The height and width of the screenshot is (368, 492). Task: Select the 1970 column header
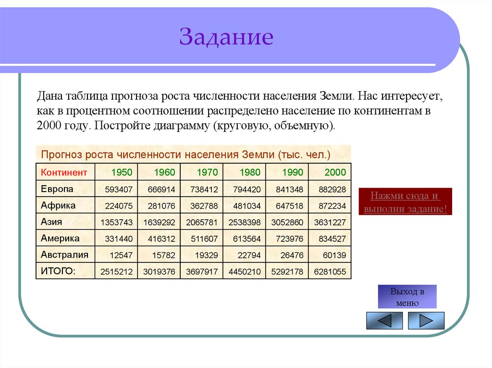(x=201, y=172)
